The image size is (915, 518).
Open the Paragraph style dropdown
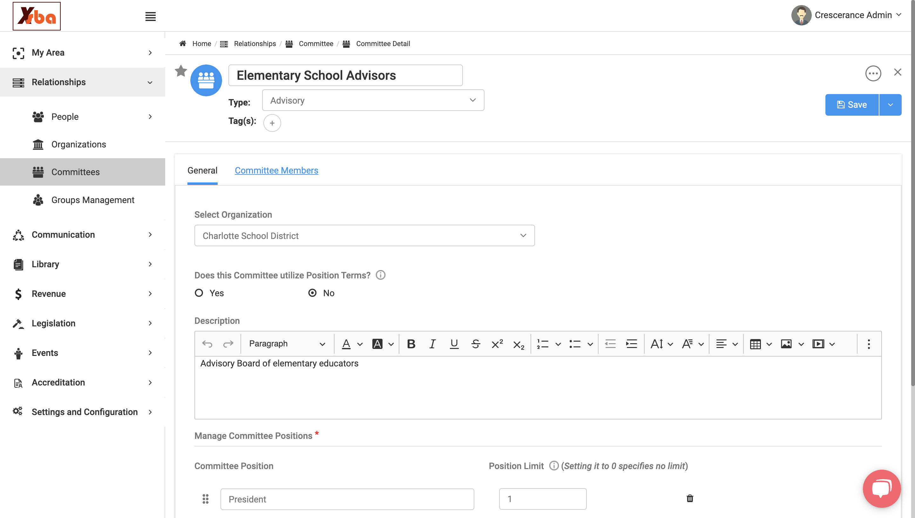coord(287,344)
